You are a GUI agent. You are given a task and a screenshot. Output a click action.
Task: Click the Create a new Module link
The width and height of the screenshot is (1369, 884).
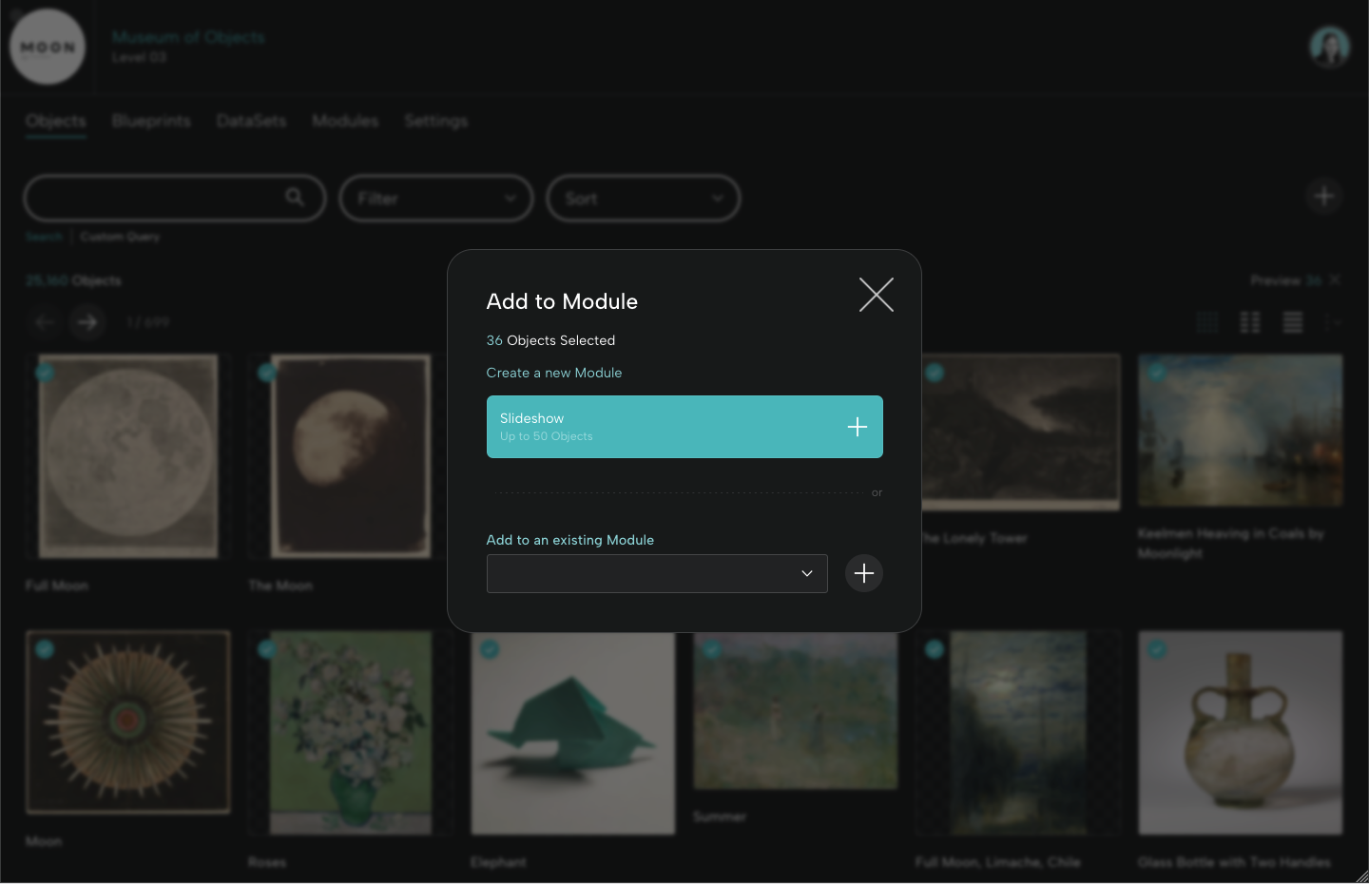pos(554,373)
